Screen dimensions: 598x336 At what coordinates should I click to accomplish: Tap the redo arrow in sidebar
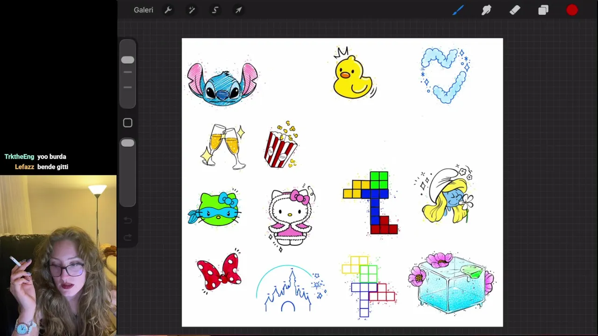coord(128,238)
